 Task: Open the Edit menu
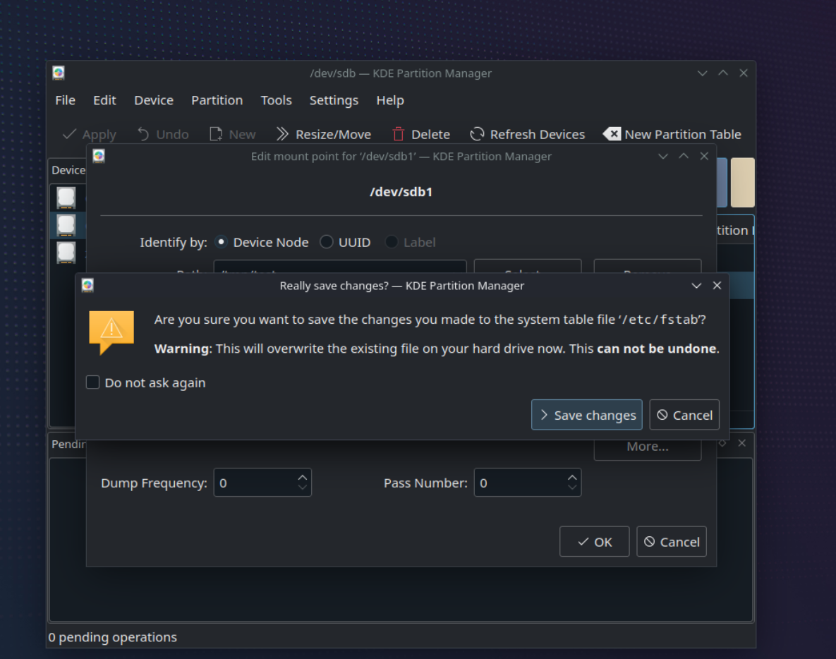(x=104, y=100)
